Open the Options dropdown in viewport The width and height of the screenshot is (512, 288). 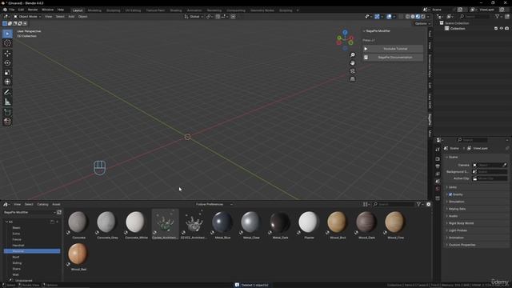click(x=422, y=23)
